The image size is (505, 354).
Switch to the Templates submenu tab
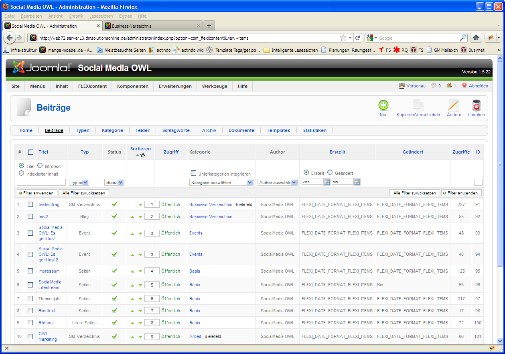pos(278,130)
